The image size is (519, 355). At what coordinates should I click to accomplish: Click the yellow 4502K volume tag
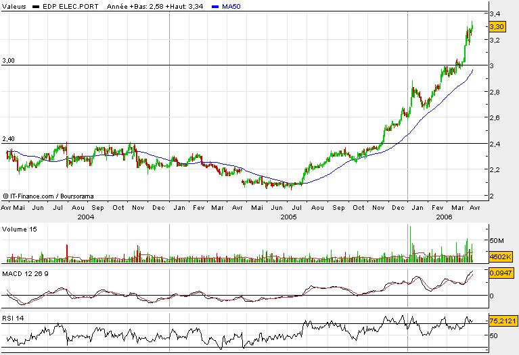501,256
